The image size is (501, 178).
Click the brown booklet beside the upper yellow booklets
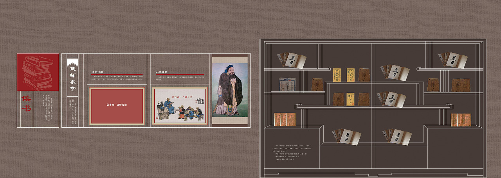[364, 75]
